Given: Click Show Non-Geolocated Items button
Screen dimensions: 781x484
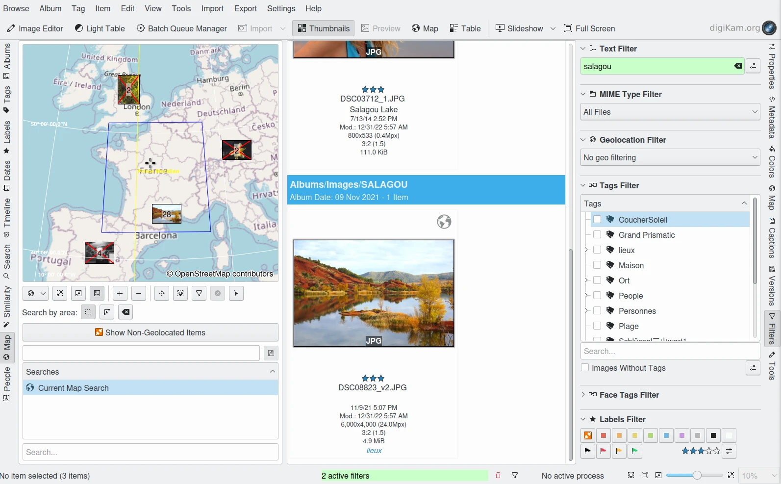Looking at the screenshot, I should 150,332.
